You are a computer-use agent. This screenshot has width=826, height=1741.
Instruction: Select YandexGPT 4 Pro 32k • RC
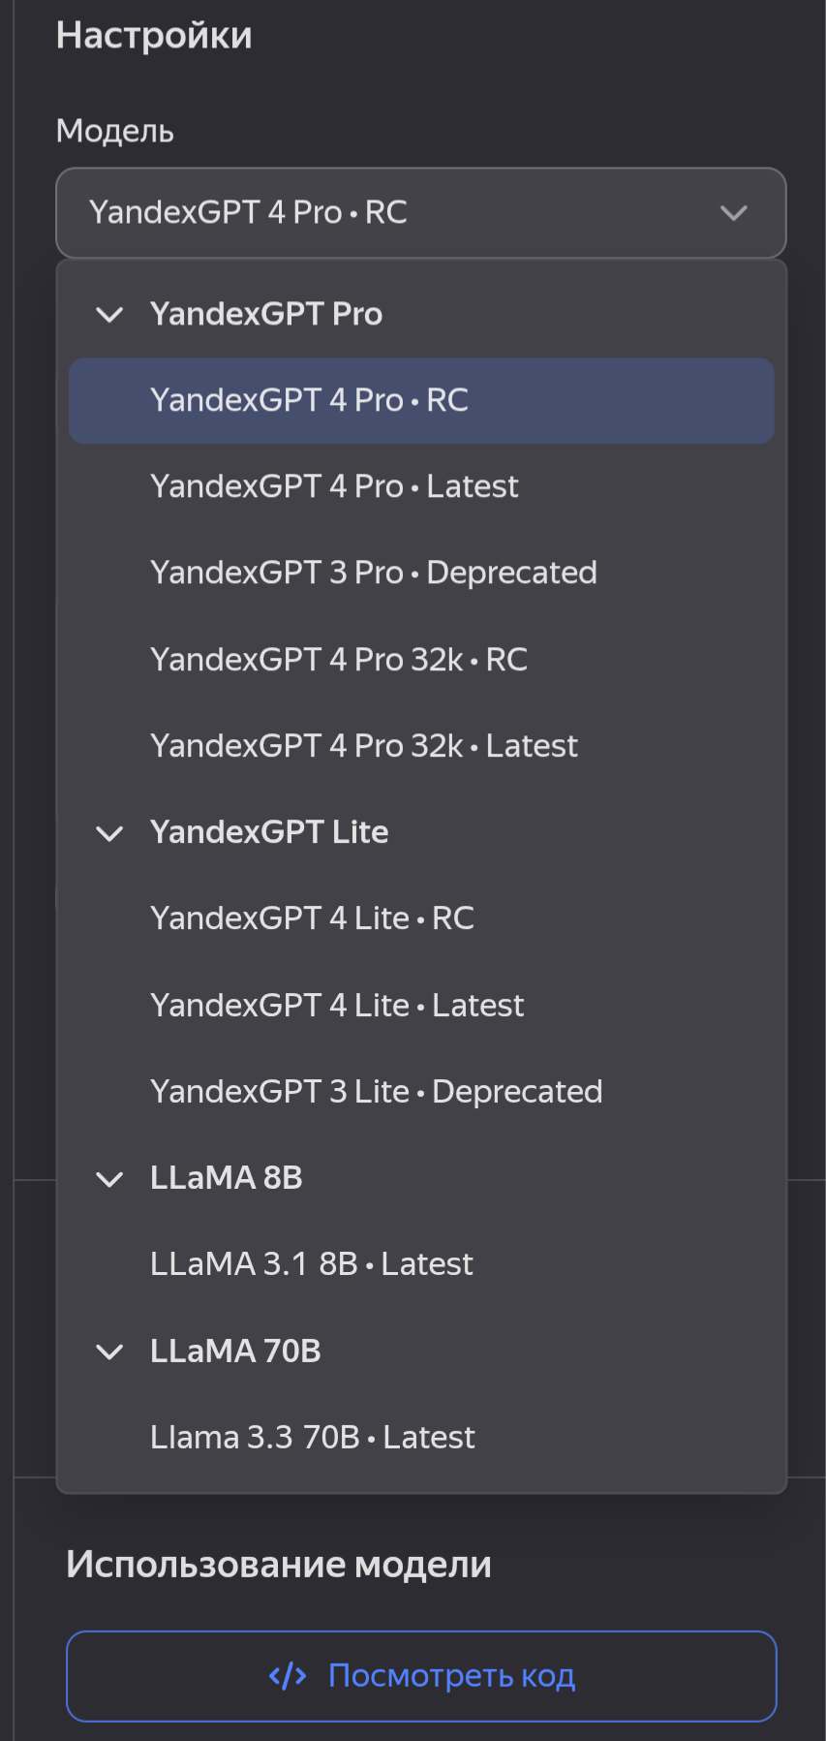[421, 660]
